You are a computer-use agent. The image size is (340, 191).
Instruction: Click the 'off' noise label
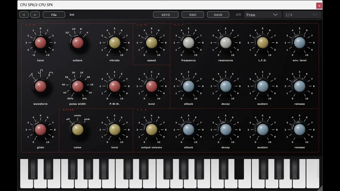click(x=68, y=119)
